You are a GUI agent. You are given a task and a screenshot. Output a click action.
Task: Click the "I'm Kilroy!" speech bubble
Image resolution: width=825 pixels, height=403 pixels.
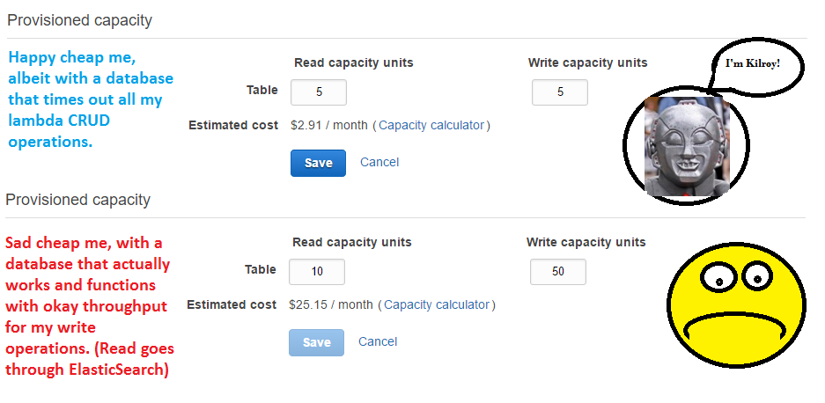coord(752,63)
